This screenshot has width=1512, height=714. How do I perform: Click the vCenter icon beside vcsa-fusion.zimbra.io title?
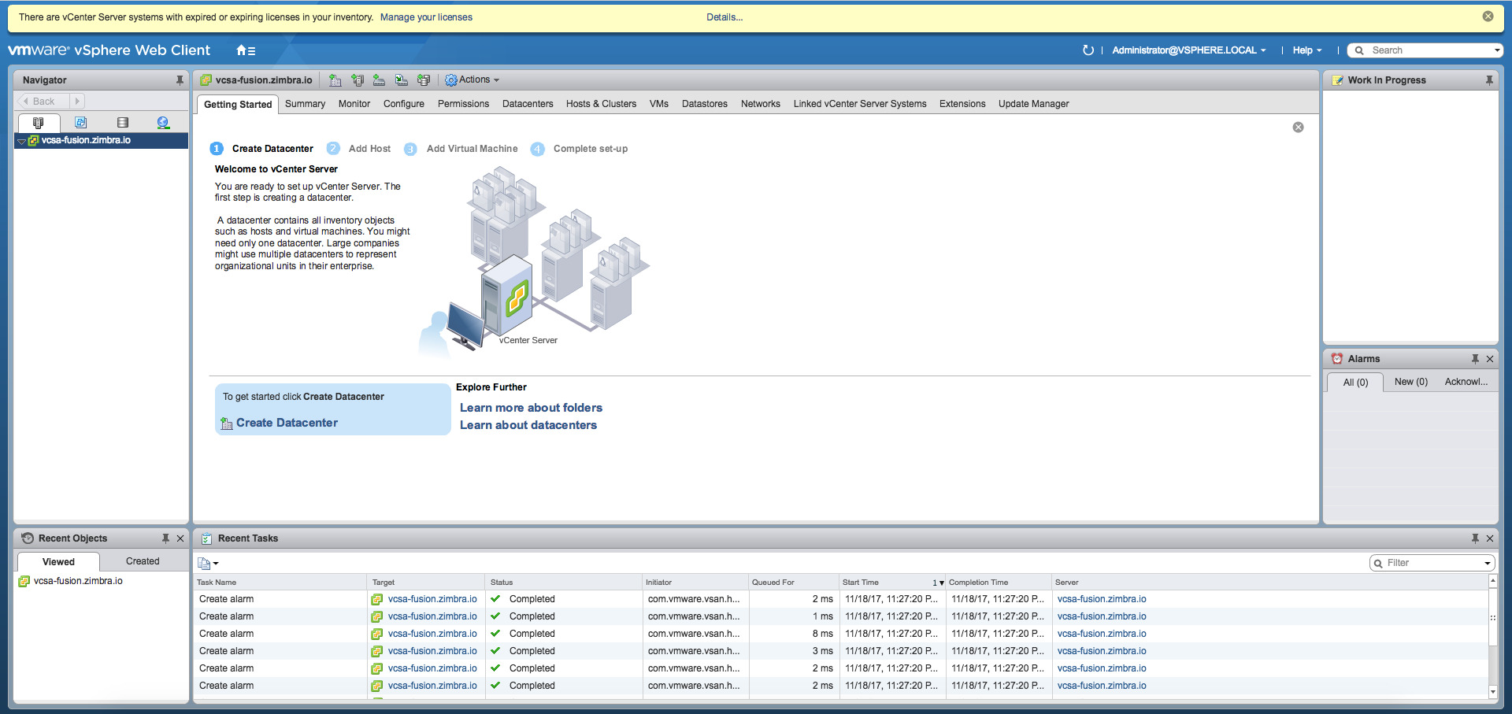tap(206, 80)
